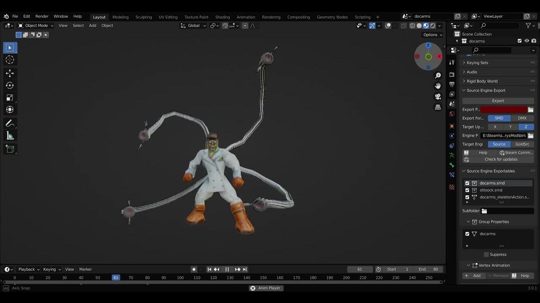Hide docarms collection in viewport
Screen dimensions: 540x303
[526, 41]
